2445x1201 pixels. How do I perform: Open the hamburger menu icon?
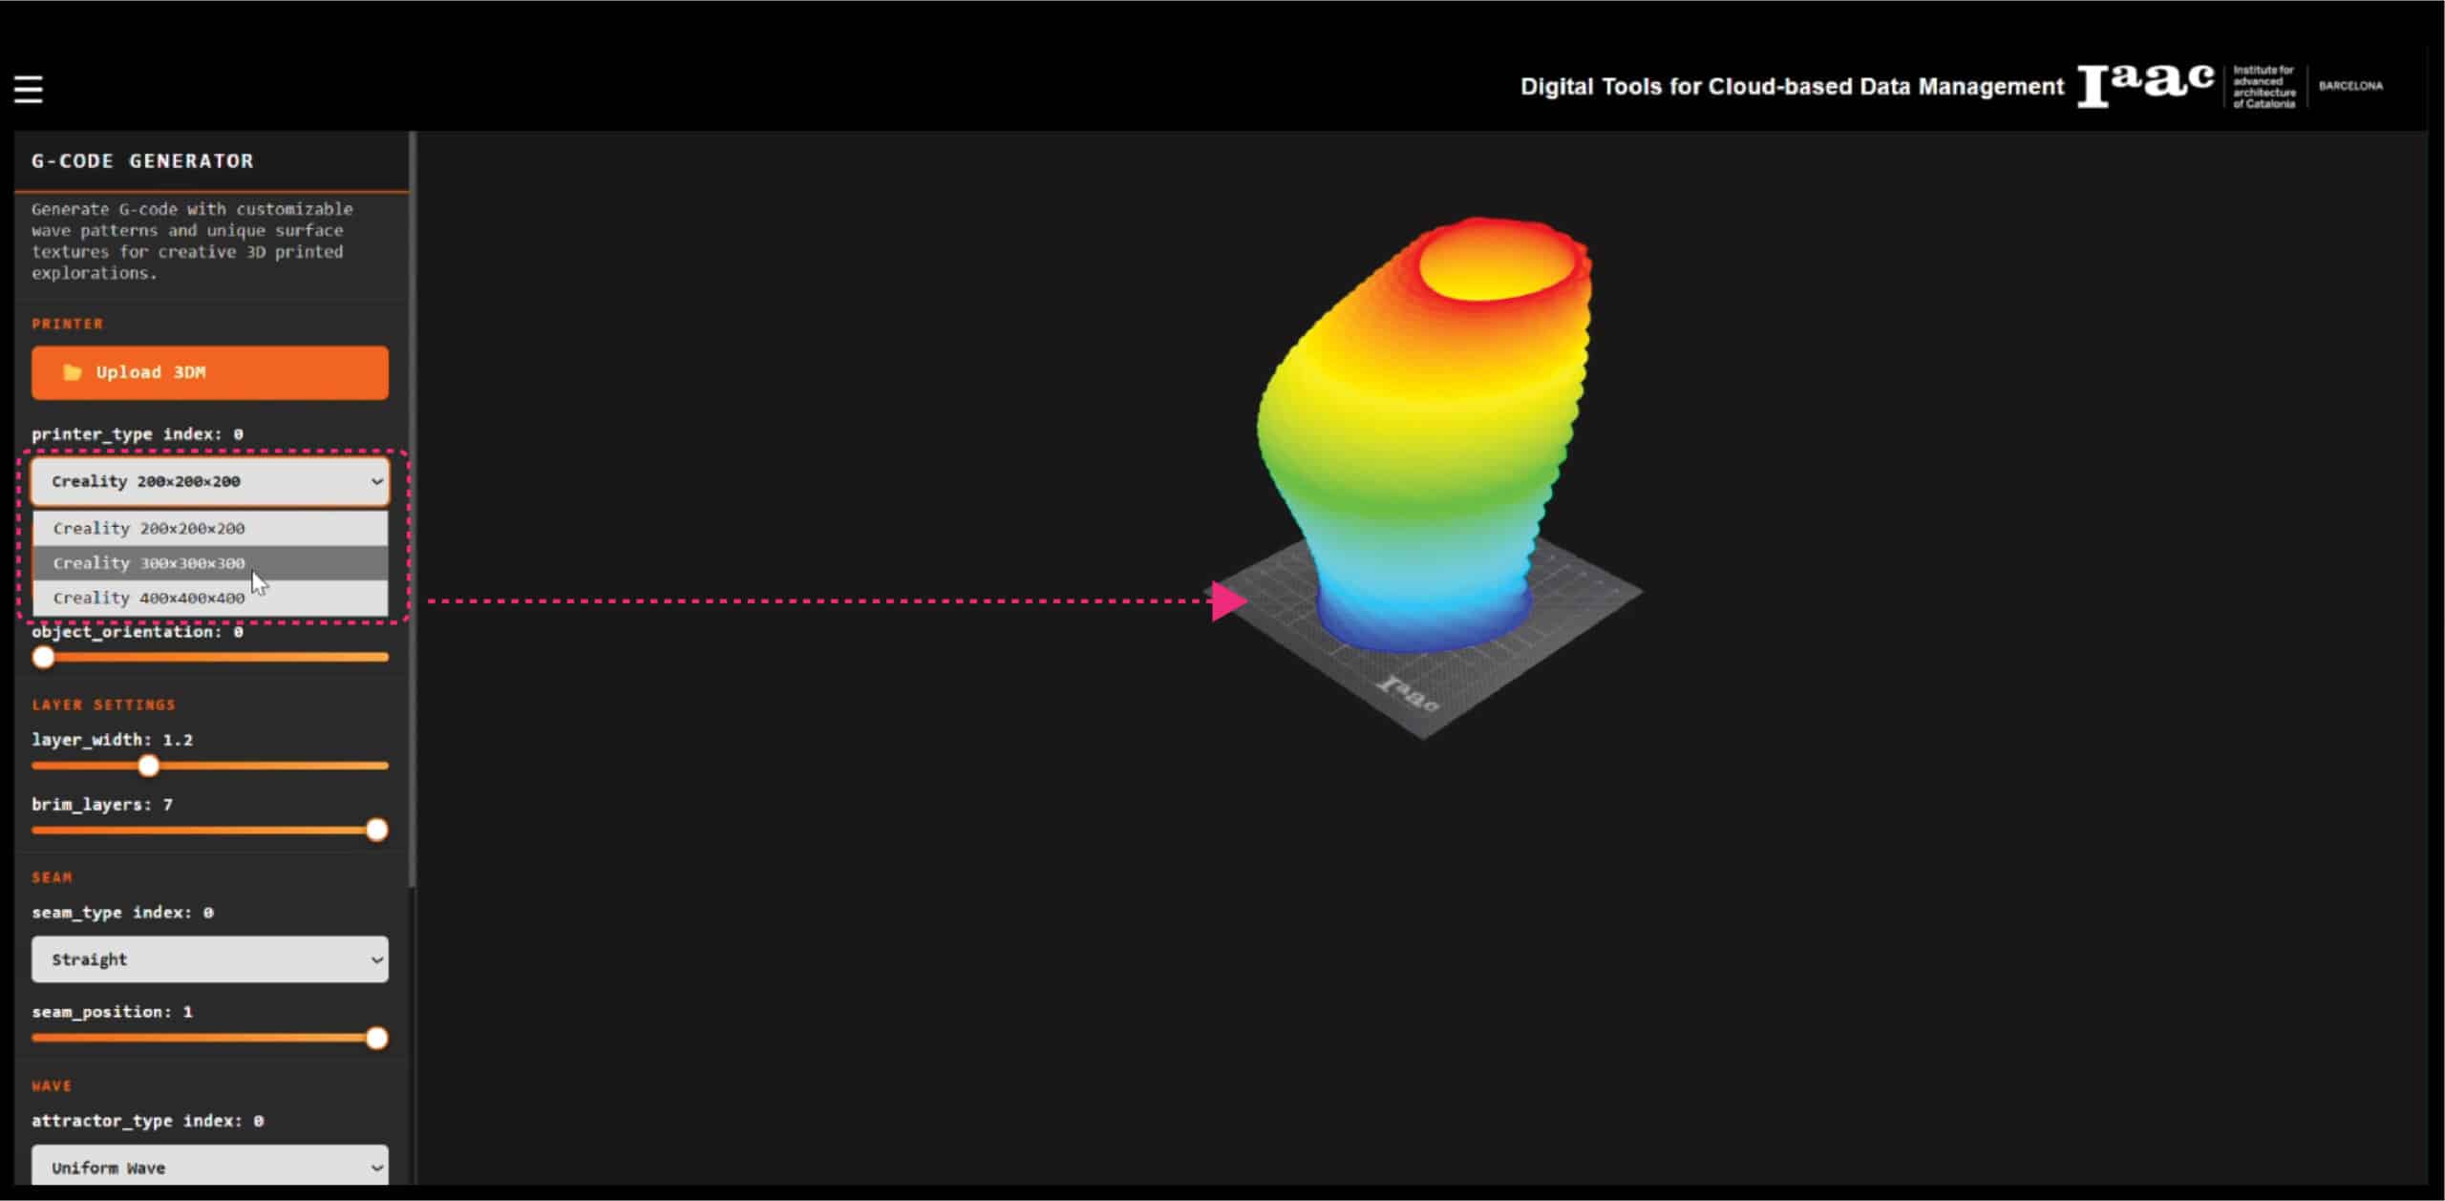pos(29,89)
